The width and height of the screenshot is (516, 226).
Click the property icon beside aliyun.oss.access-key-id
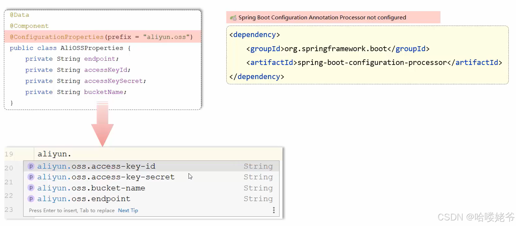[x=31, y=166]
